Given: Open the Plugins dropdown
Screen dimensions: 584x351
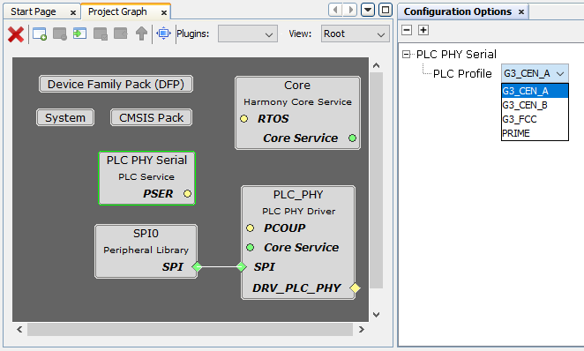Looking at the screenshot, I should click(x=248, y=34).
